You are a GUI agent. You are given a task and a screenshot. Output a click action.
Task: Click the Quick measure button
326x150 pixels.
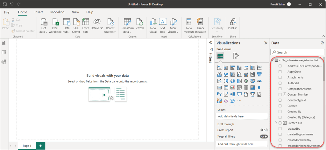tap(201, 26)
